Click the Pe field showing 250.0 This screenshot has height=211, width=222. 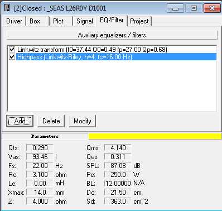click(x=118, y=175)
